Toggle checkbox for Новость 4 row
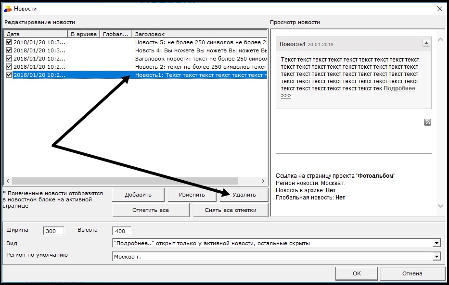The width and height of the screenshot is (449, 285). point(9,50)
